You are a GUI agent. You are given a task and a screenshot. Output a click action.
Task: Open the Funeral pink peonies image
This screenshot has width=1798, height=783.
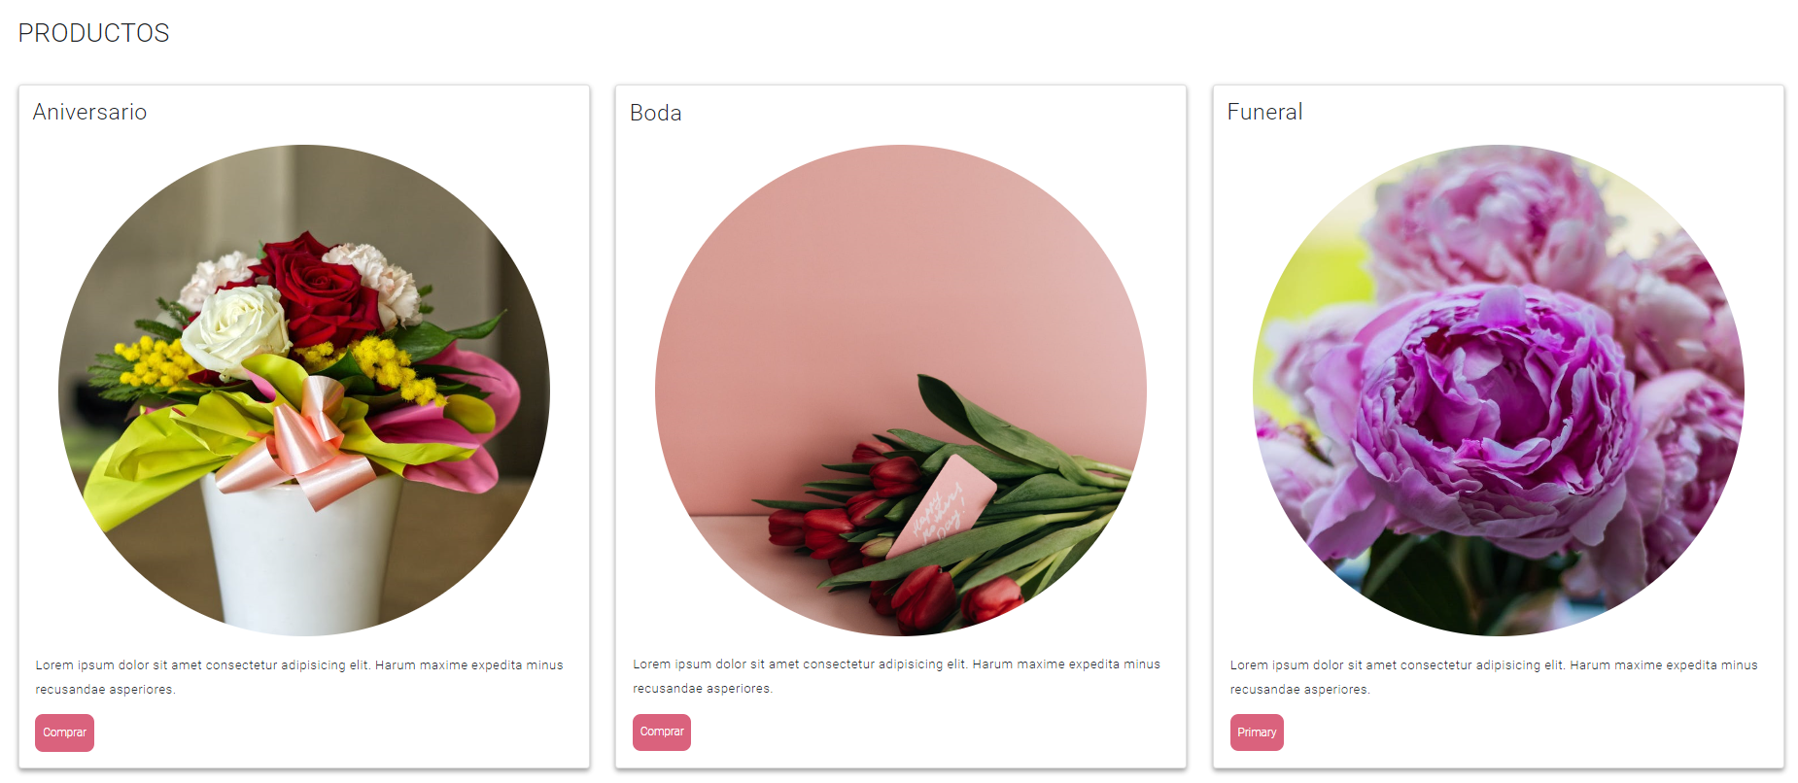click(x=1499, y=391)
